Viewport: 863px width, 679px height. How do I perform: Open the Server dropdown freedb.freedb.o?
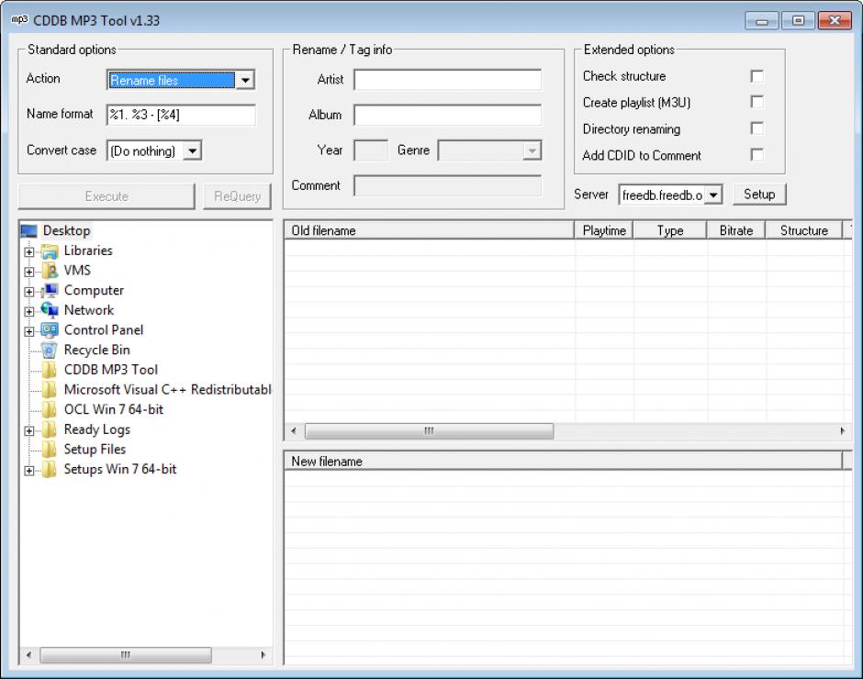(712, 195)
